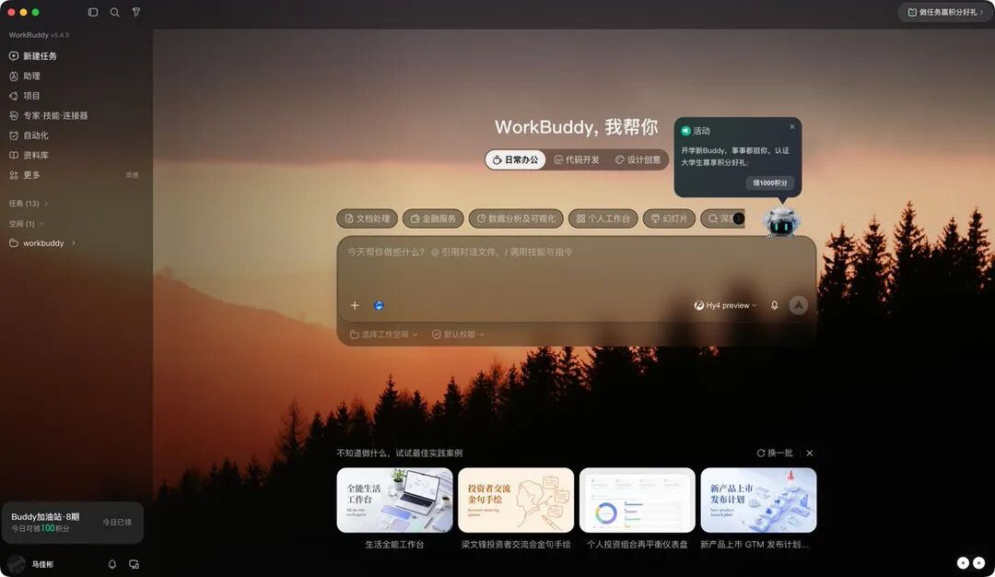This screenshot has width=995, height=577.
Task: Click the pin icon in title bar
Action: click(x=135, y=12)
